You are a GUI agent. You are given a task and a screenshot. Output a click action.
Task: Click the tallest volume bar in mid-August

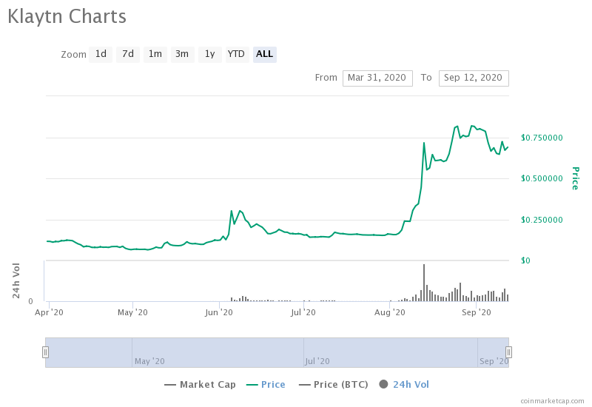click(424, 283)
